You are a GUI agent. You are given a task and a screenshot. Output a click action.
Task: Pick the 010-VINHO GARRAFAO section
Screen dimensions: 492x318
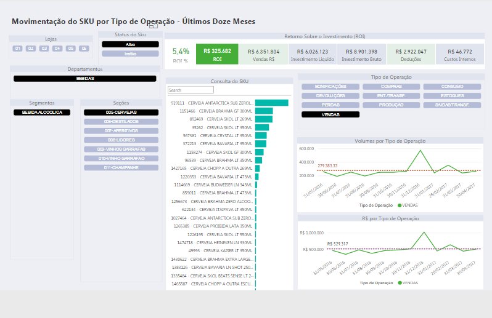[121, 158]
